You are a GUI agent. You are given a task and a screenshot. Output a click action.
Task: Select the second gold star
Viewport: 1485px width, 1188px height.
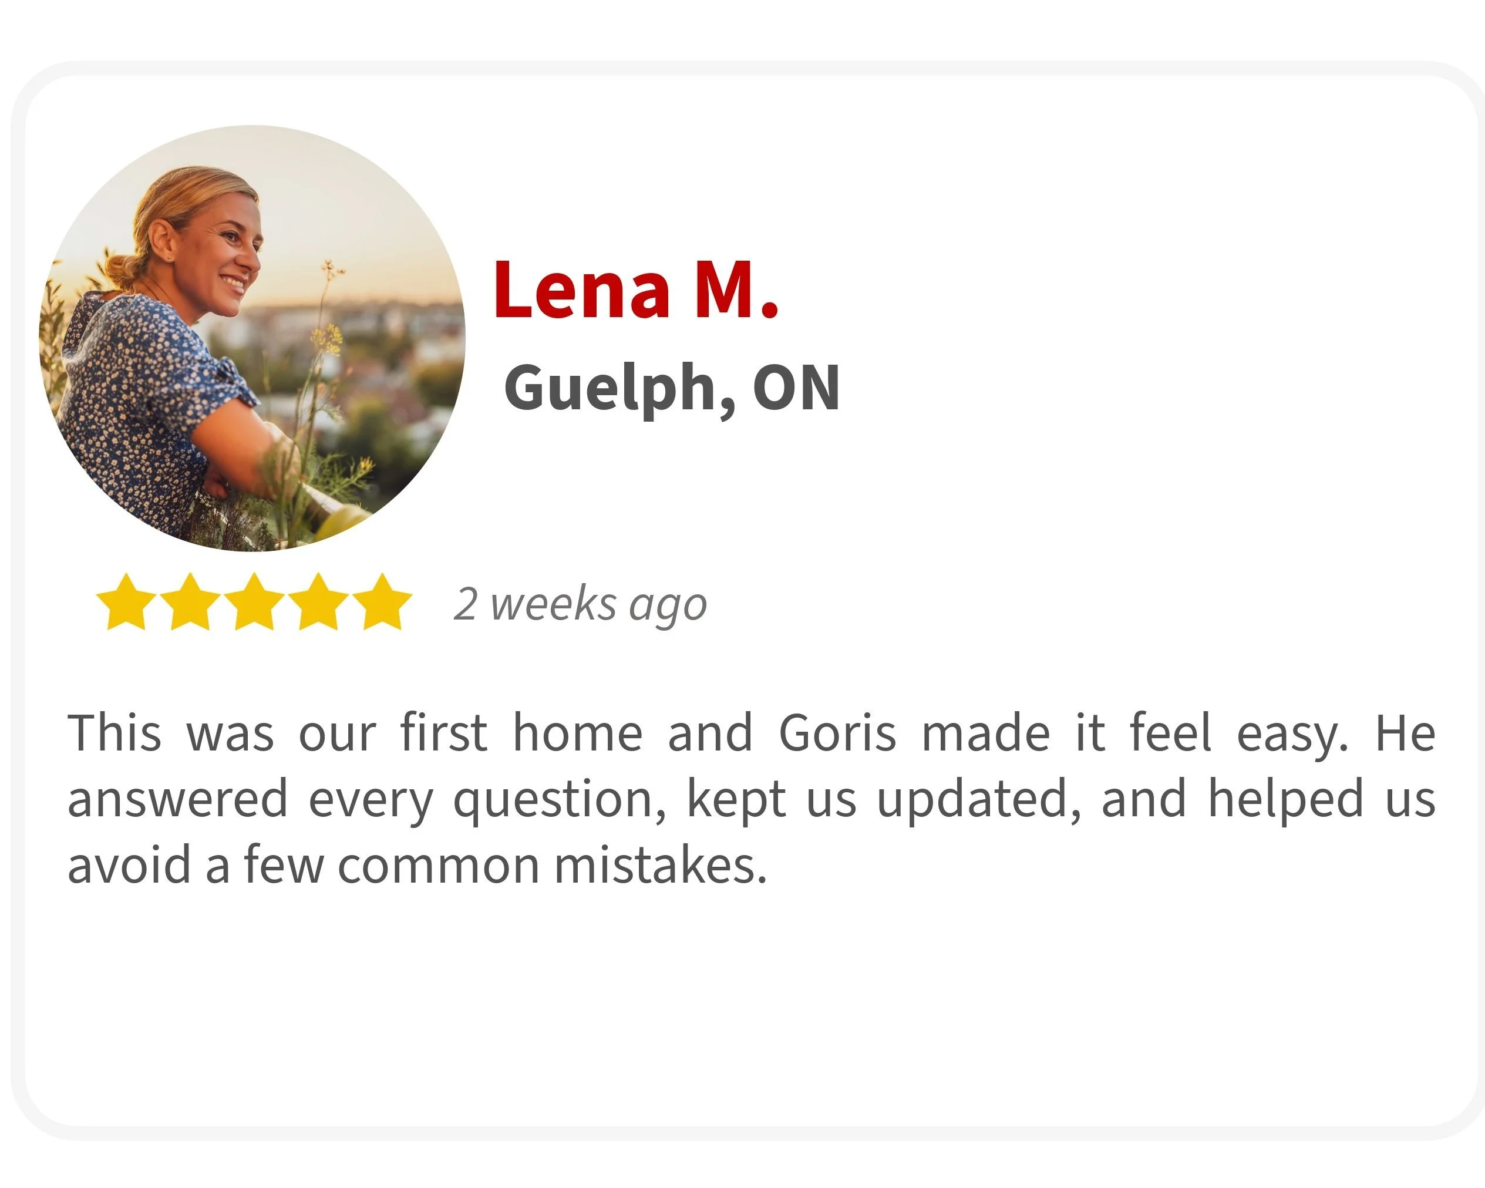[x=190, y=603]
